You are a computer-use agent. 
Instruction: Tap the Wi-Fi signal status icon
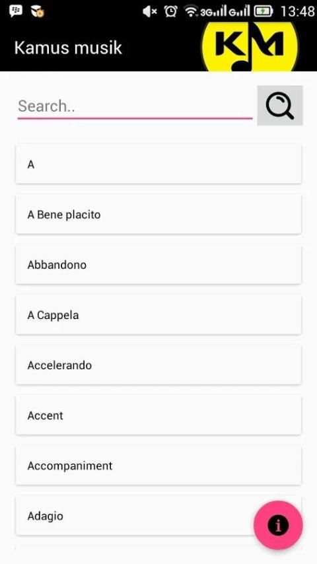191,11
